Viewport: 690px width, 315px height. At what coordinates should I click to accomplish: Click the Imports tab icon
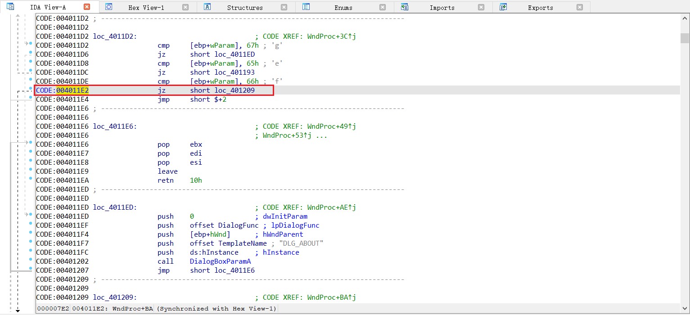coord(405,7)
